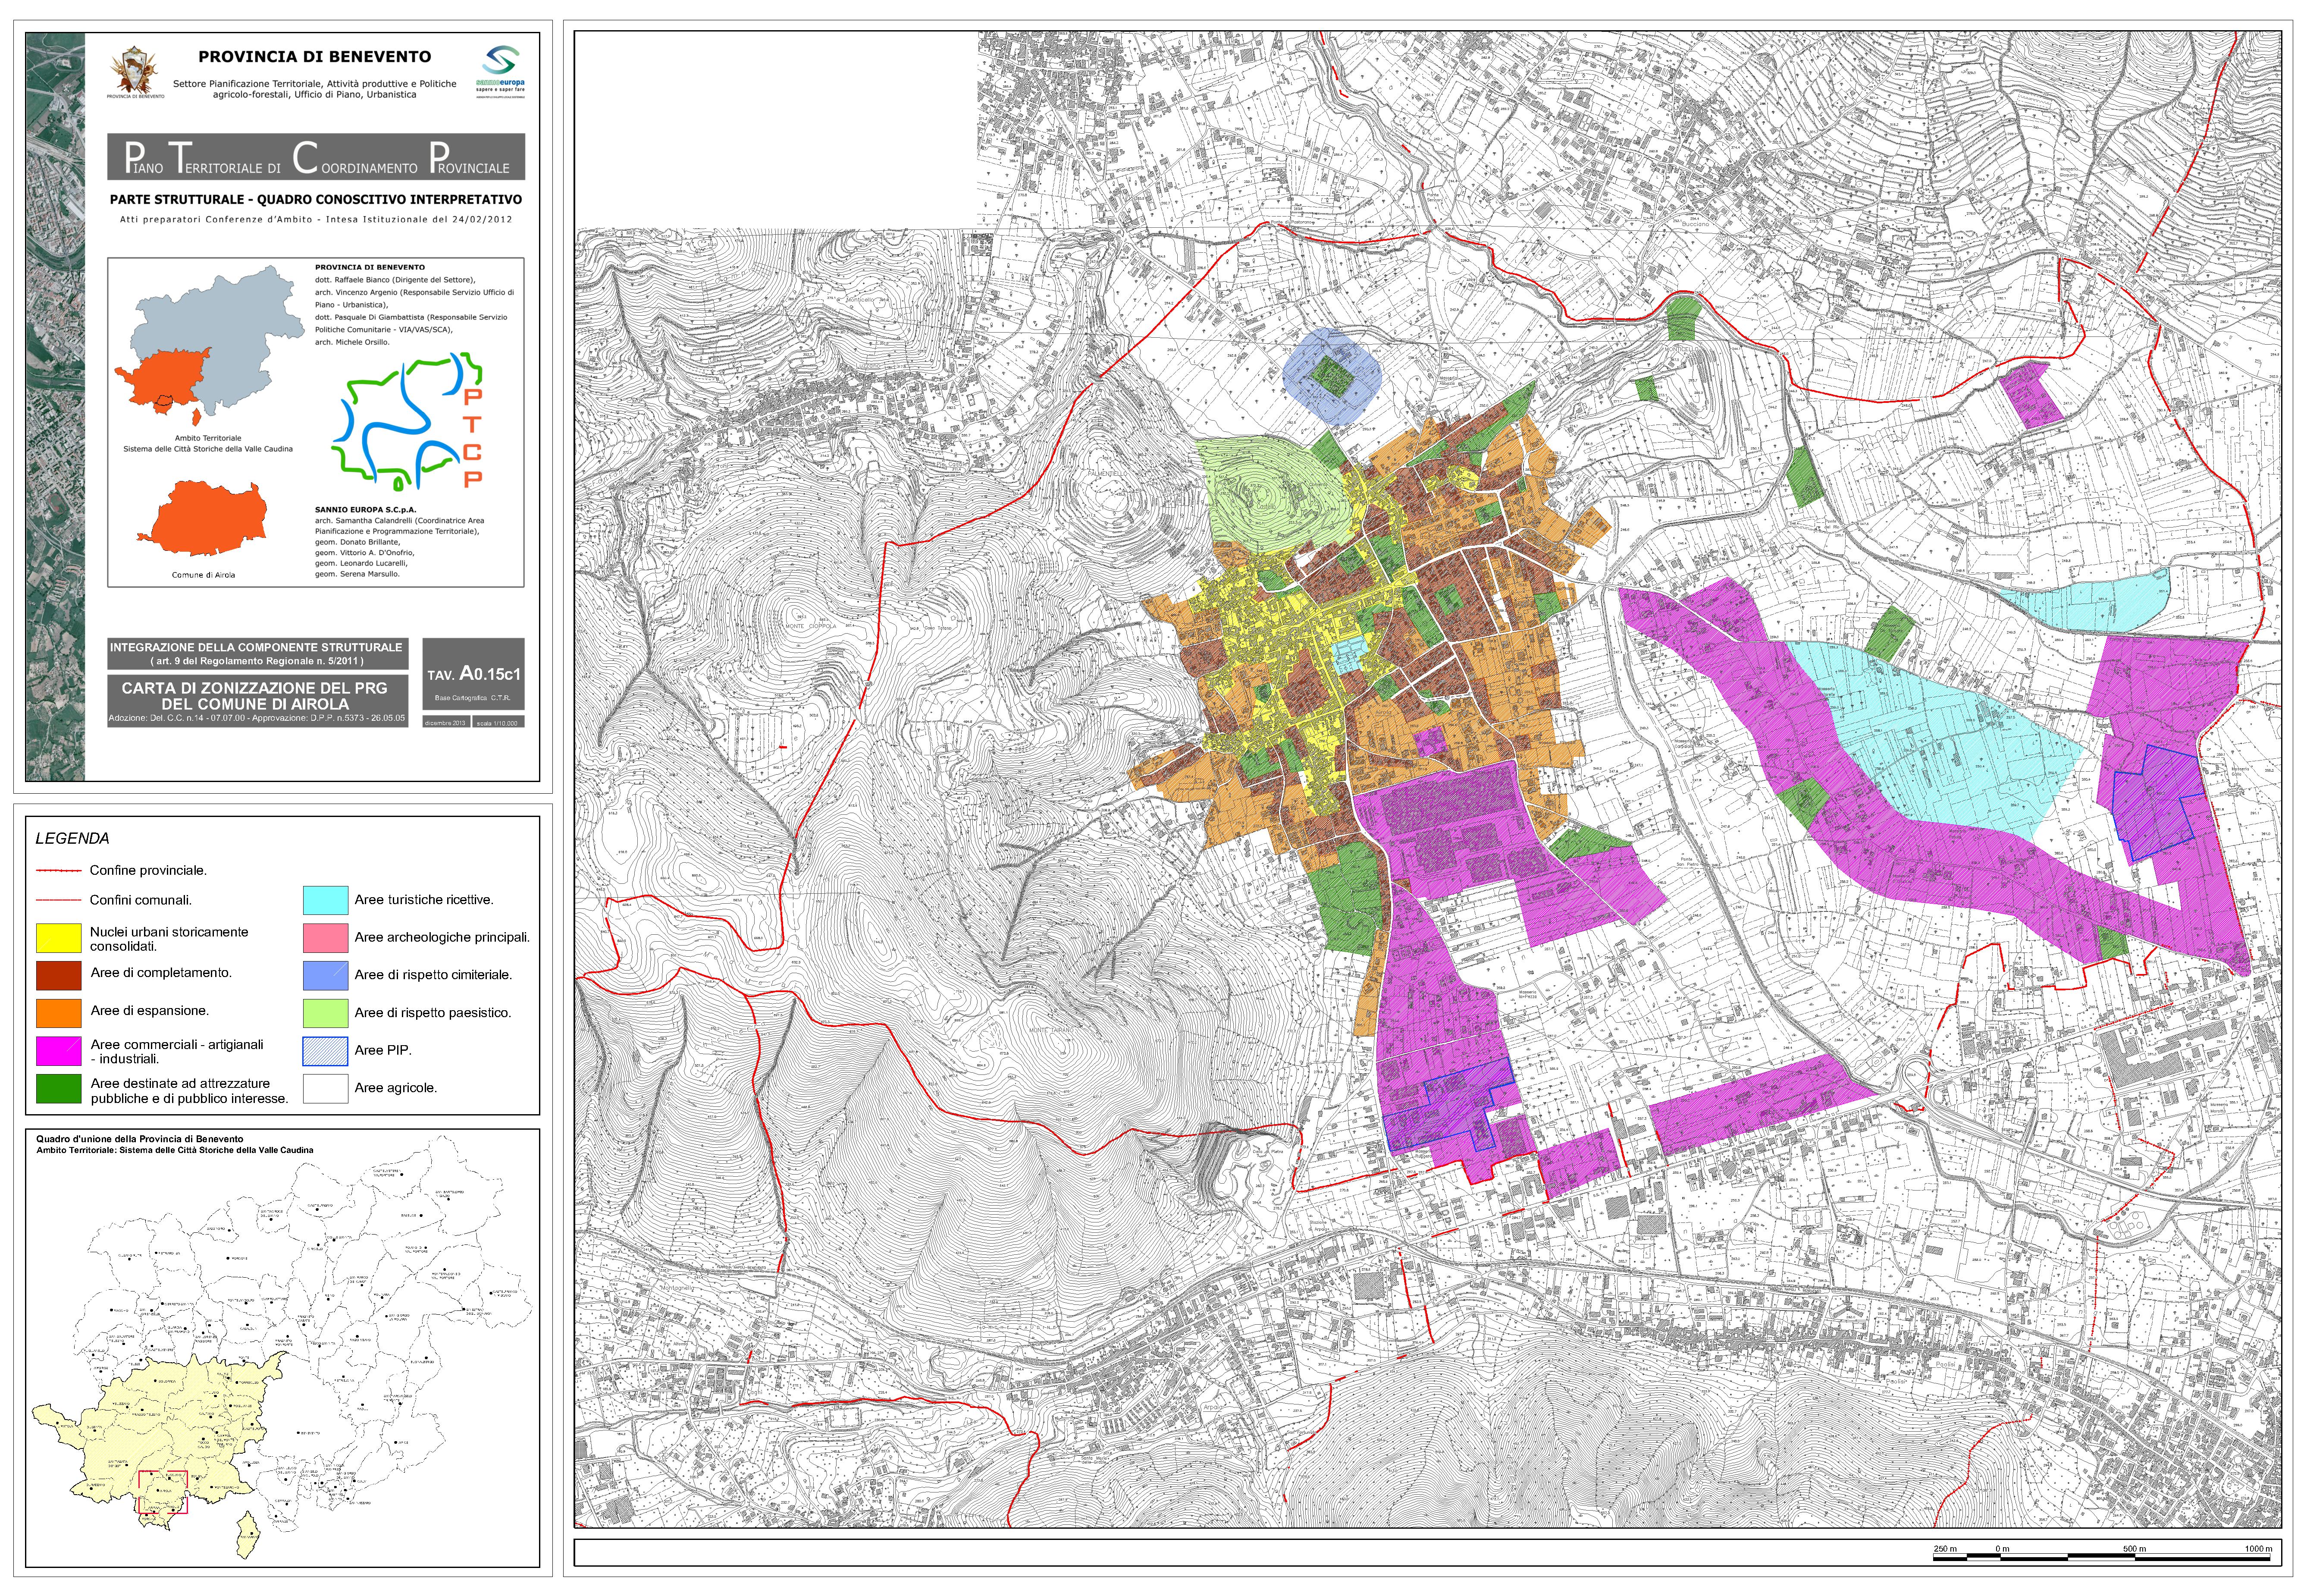Click the 'Aree di completamento.' label
2307x1596 pixels.
click(x=161, y=973)
